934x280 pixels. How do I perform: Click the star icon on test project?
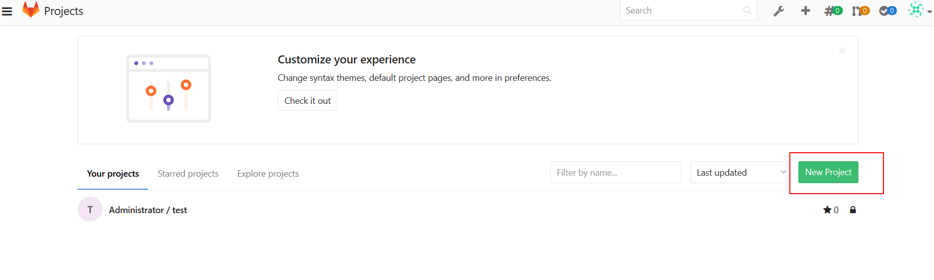click(x=827, y=210)
